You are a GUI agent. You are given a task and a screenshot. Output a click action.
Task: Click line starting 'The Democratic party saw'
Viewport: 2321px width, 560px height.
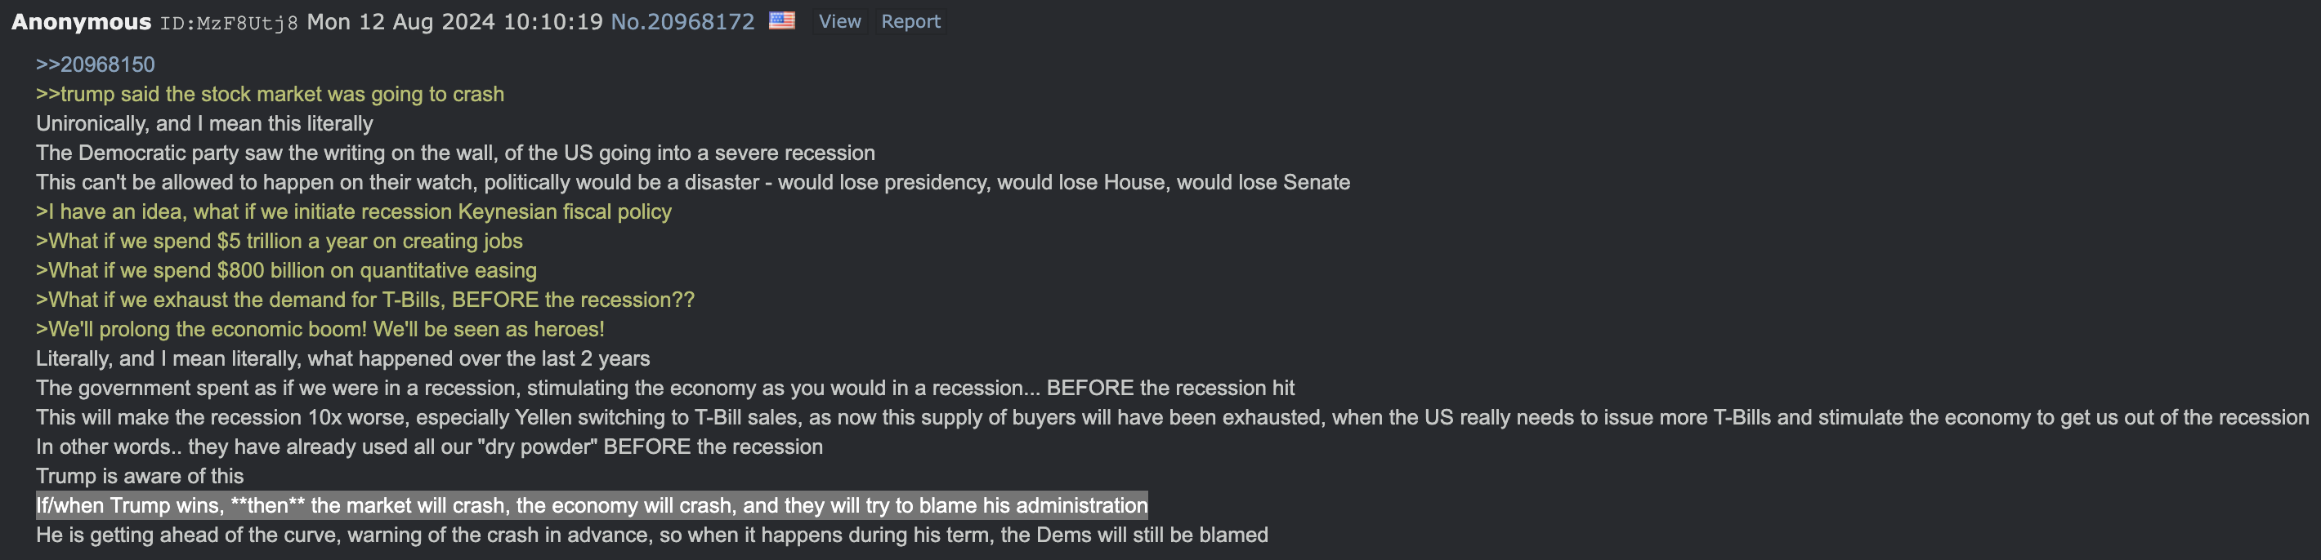click(455, 153)
